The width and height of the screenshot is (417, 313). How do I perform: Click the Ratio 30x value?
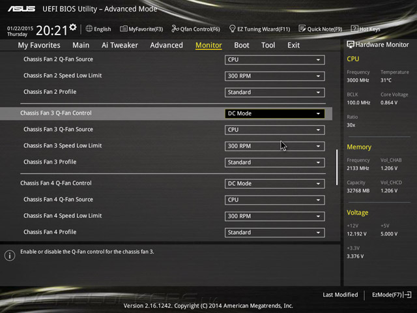(351, 125)
